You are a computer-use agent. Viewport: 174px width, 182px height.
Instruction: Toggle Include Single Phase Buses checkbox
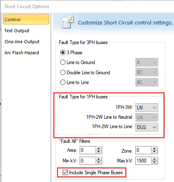click(x=65, y=173)
